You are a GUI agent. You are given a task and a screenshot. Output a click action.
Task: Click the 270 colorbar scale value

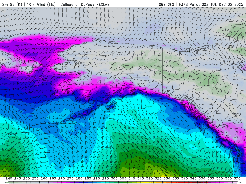[x=61, y=178]
